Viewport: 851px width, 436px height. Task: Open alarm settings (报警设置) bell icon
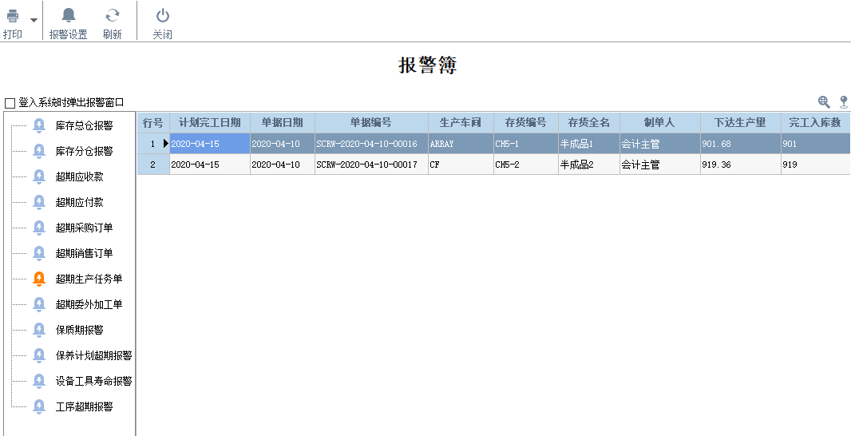pyautogui.click(x=69, y=16)
